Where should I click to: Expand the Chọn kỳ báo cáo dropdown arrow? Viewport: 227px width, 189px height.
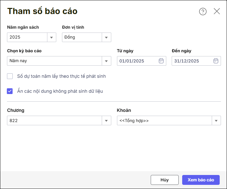pos(107,61)
